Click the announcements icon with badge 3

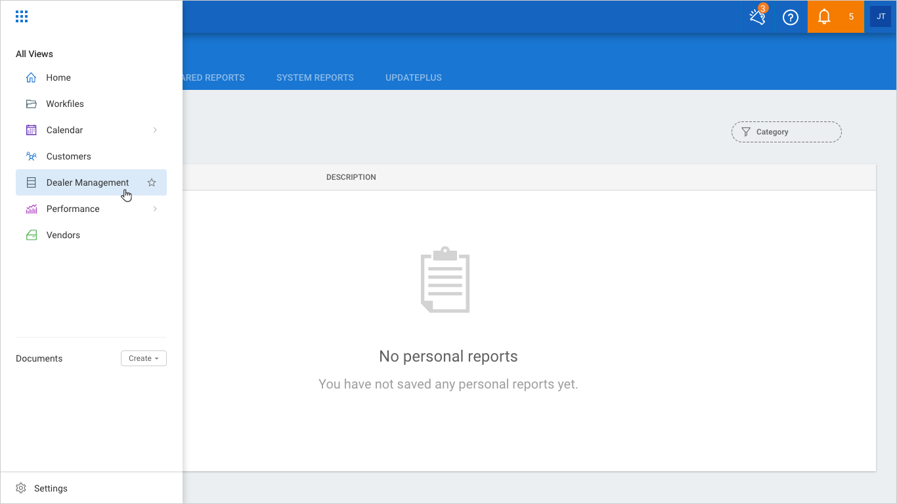click(758, 17)
